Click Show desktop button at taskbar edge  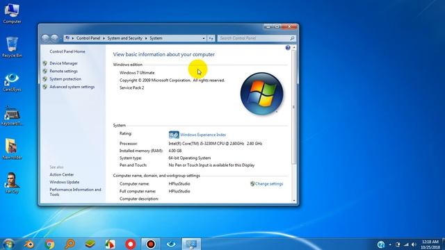444,244
